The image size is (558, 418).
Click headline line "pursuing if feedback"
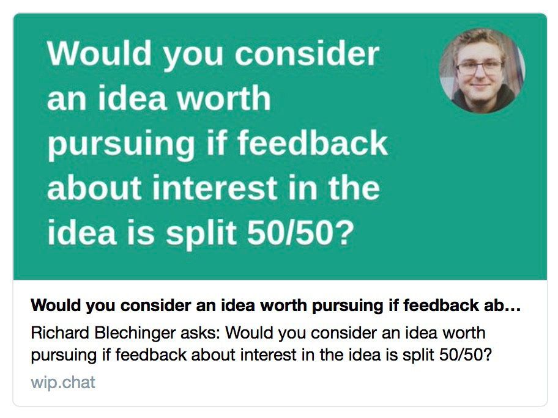click(x=217, y=144)
